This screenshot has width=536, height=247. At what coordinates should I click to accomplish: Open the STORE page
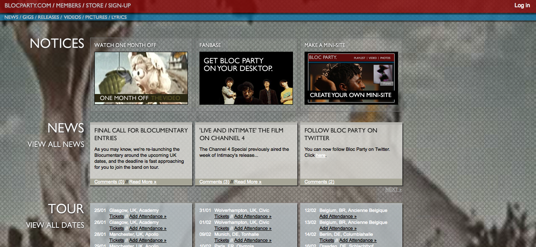(94, 6)
